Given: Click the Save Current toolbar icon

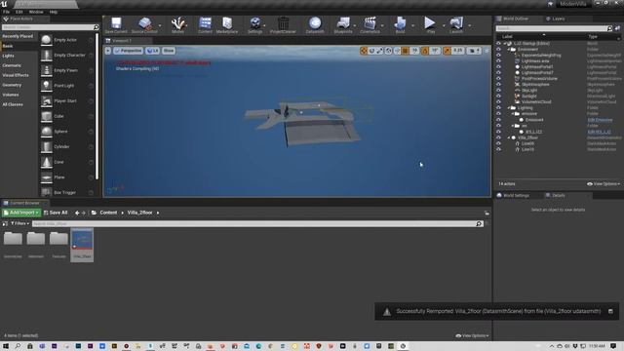Looking at the screenshot, I should 116,24.
